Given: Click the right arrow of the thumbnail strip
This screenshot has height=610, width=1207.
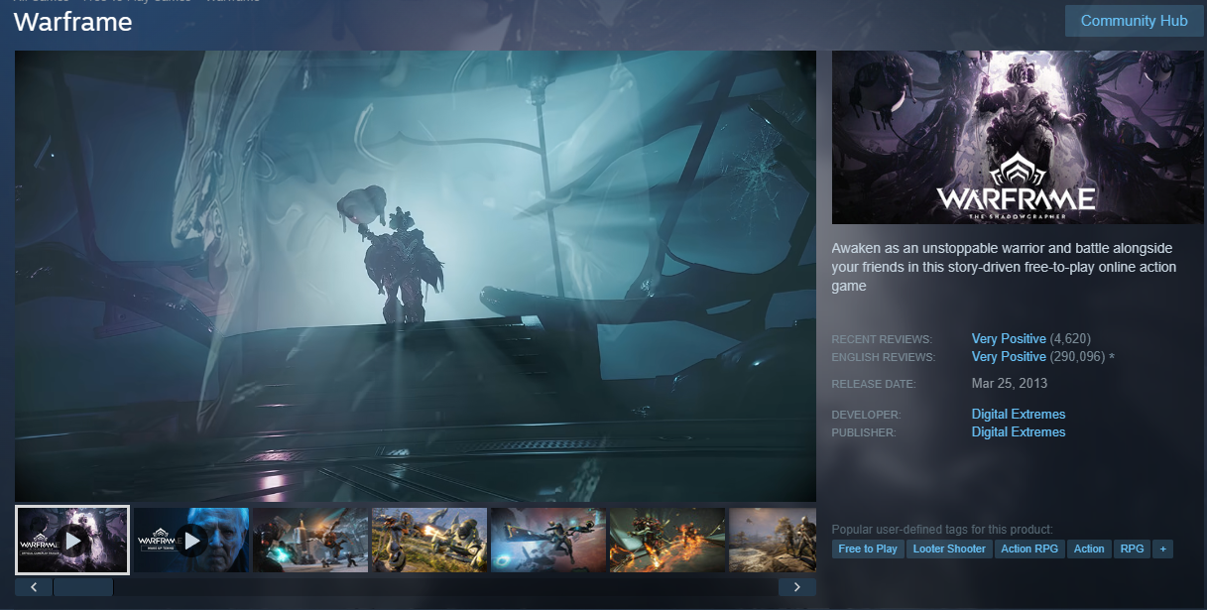Looking at the screenshot, I should point(797,587).
